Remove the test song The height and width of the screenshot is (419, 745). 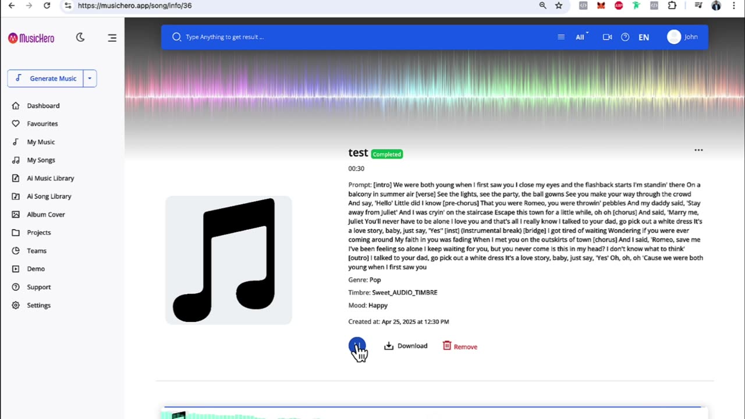460,346
